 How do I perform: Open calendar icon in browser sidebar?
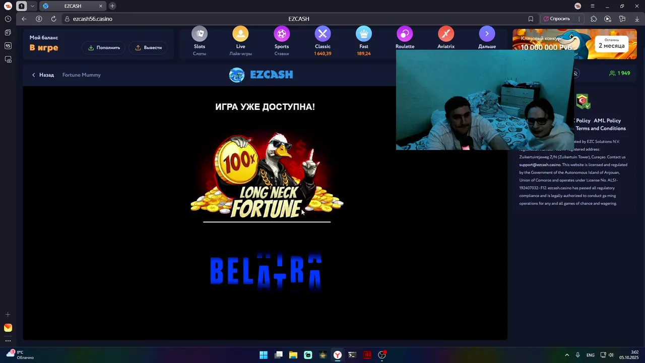(x=8, y=46)
